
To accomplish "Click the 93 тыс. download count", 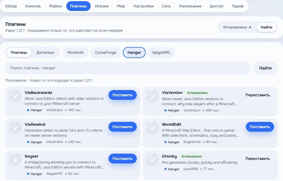I will click(x=210, y=142).
